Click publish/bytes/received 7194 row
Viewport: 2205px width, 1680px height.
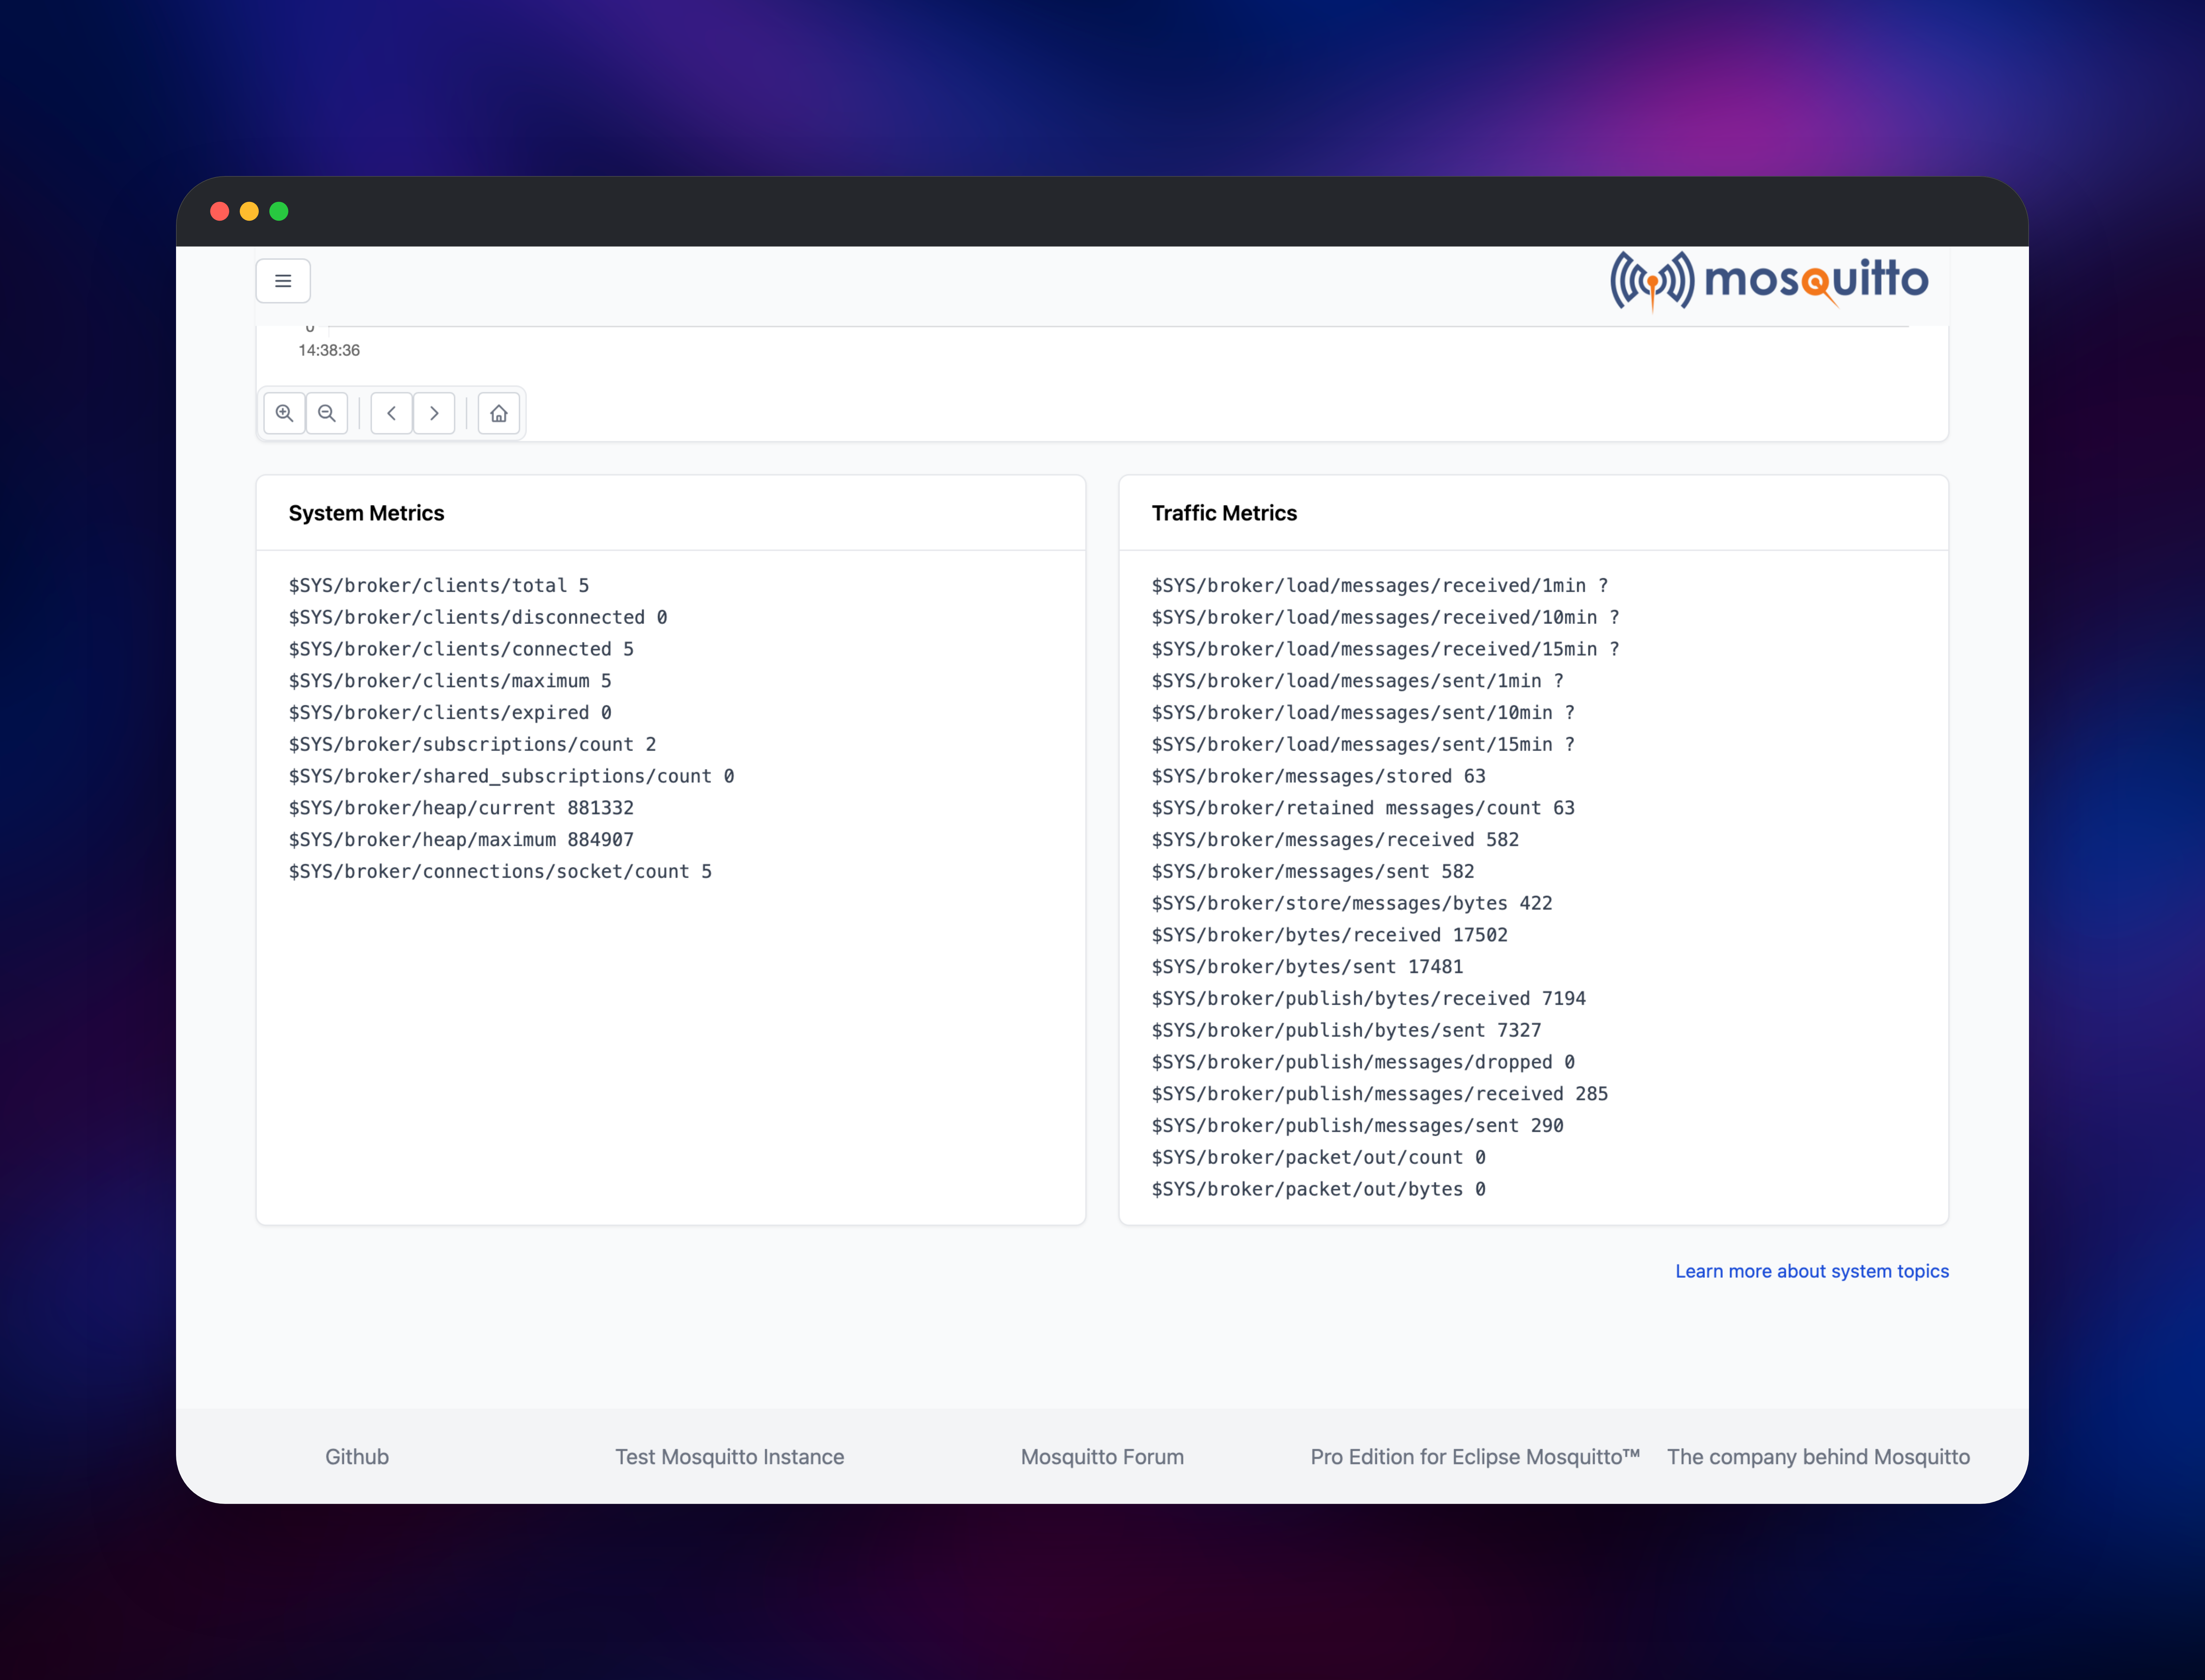click(x=1369, y=999)
